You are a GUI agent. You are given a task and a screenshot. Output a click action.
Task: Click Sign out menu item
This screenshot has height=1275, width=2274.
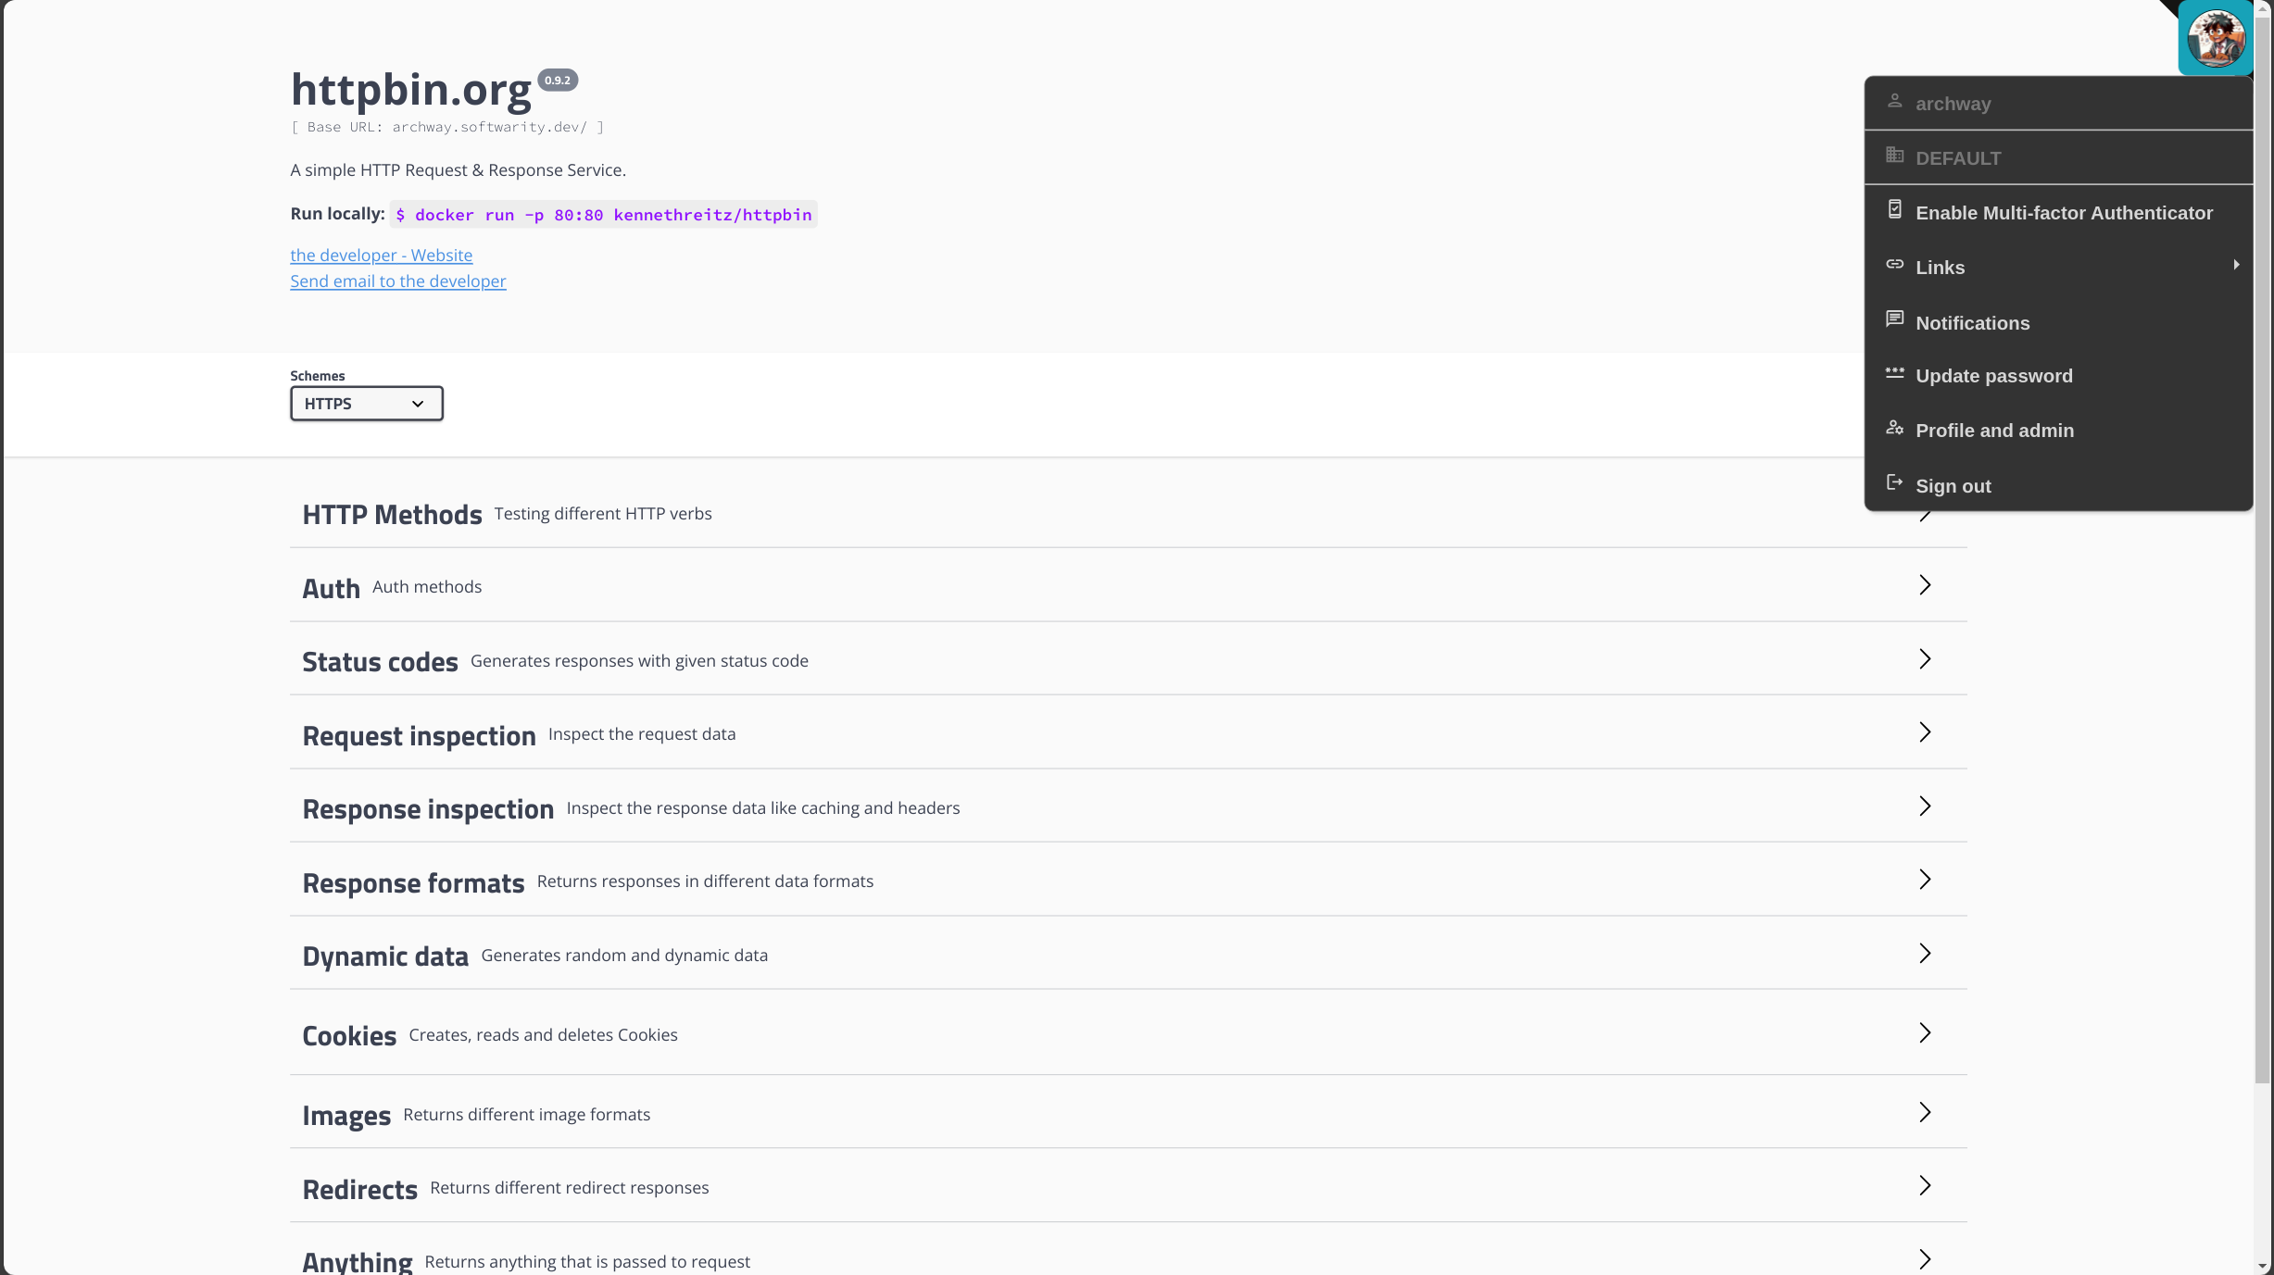click(1954, 483)
